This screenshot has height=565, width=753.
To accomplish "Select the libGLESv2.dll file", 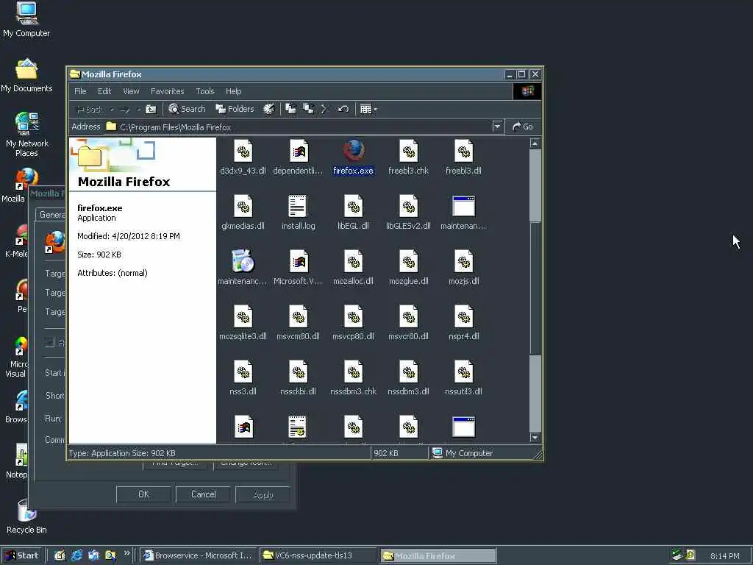I will (408, 213).
